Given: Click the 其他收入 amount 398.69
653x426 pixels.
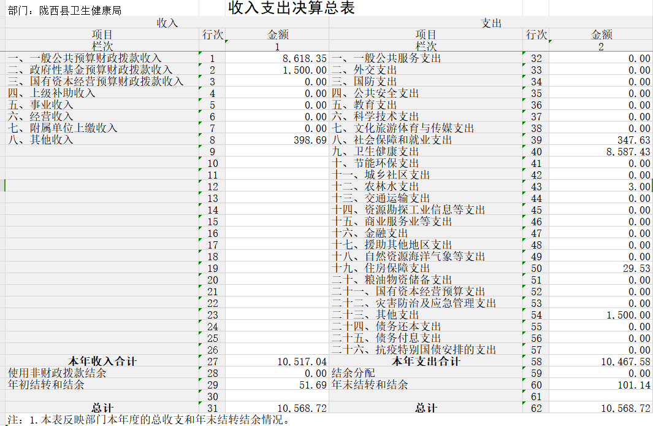Looking at the screenshot, I should point(310,141).
